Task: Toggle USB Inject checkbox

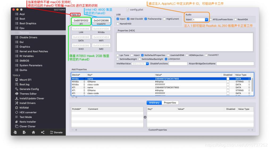Action: 118,19
